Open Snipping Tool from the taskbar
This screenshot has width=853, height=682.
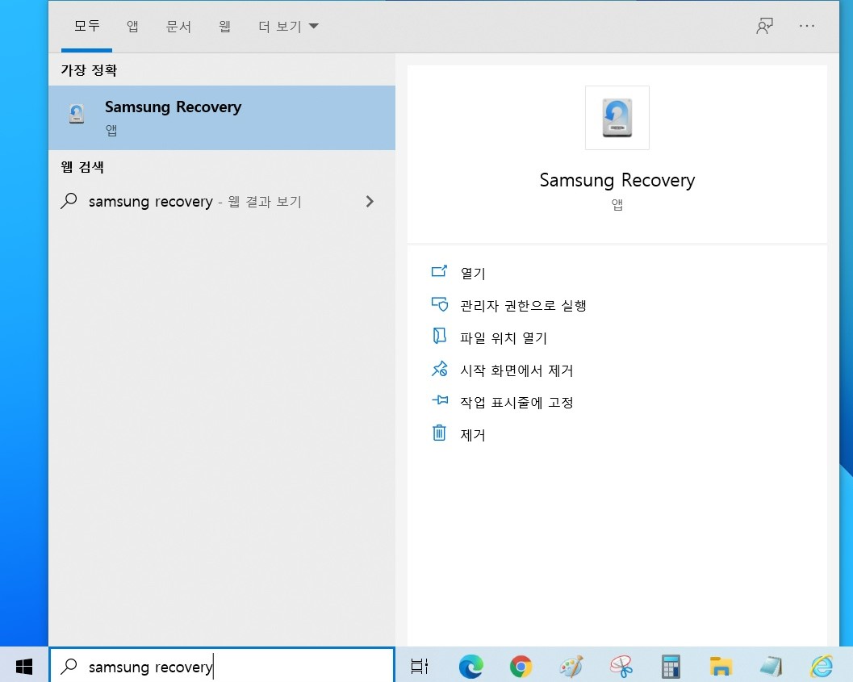621,666
